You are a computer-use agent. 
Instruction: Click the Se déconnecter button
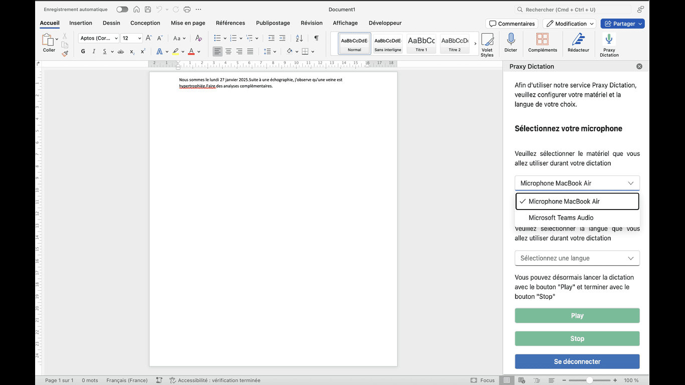(x=577, y=361)
